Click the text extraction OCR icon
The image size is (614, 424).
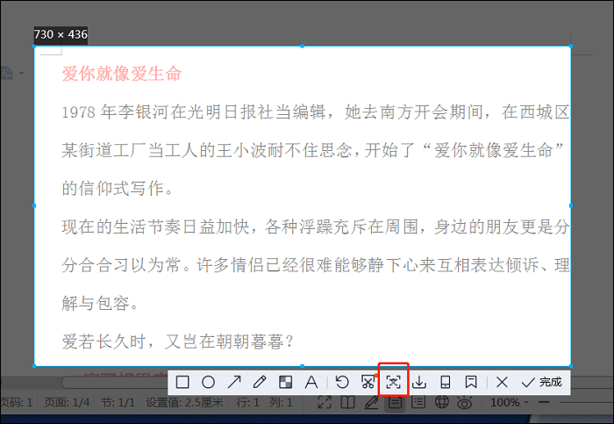pos(394,382)
